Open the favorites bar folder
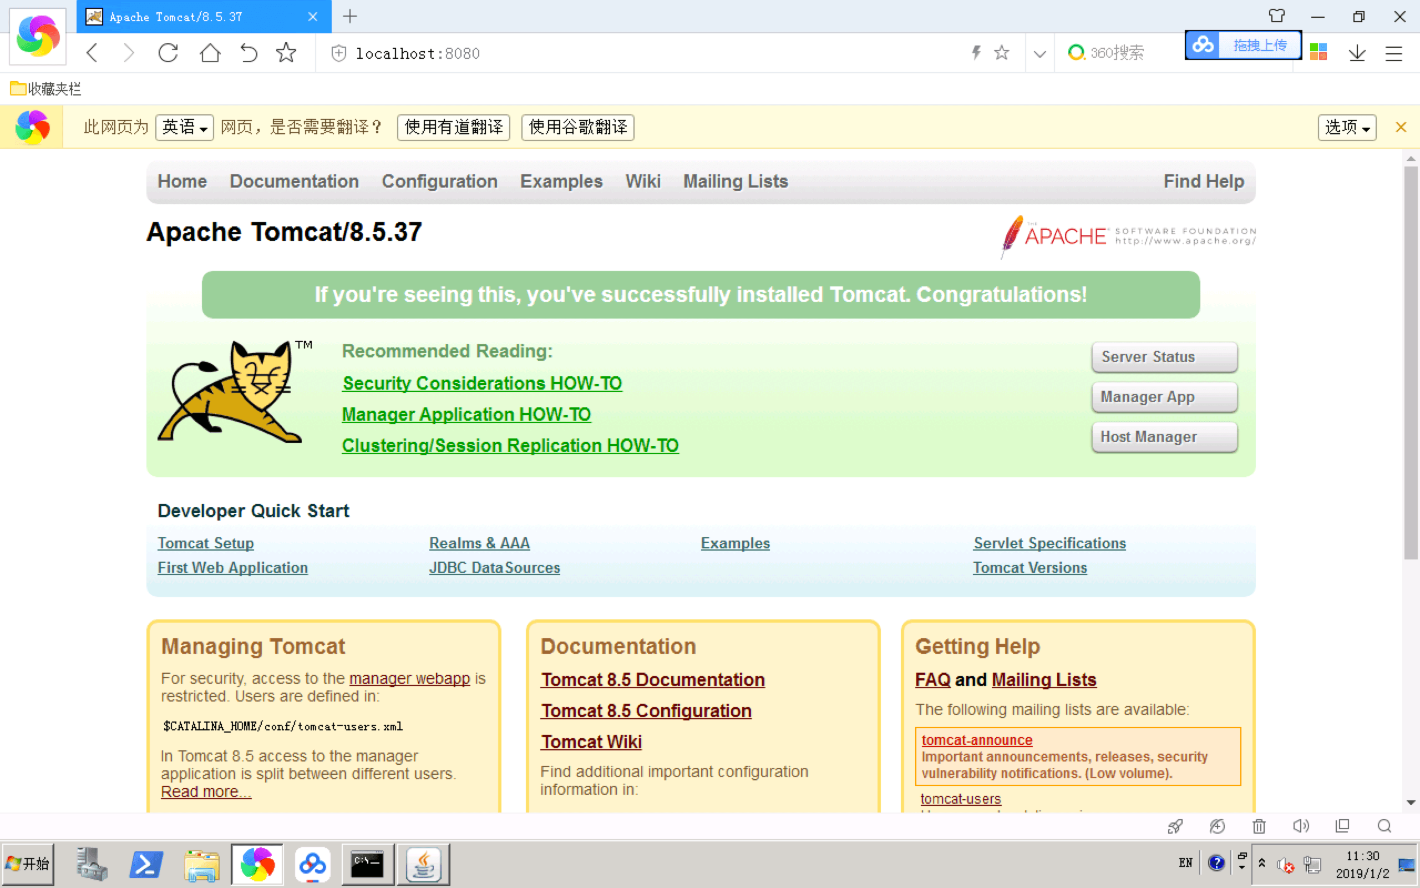 [x=45, y=89]
